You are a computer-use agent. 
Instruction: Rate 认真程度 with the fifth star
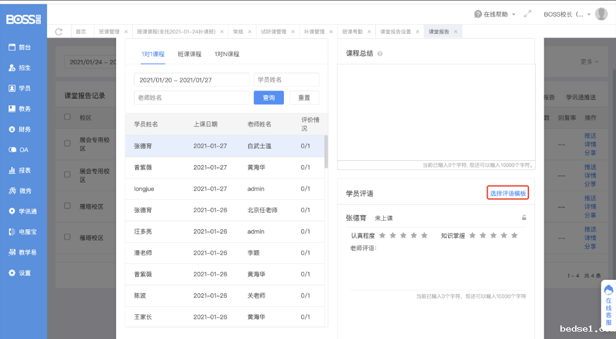click(424, 235)
